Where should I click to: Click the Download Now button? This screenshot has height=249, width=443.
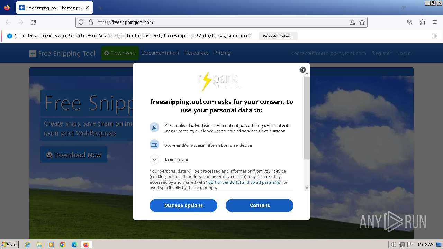point(74,155)
